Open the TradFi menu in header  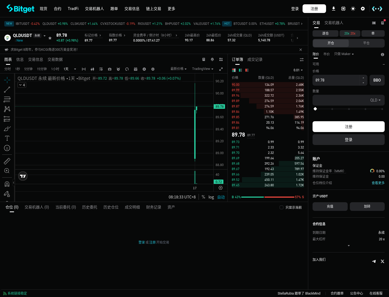point(73,9)
